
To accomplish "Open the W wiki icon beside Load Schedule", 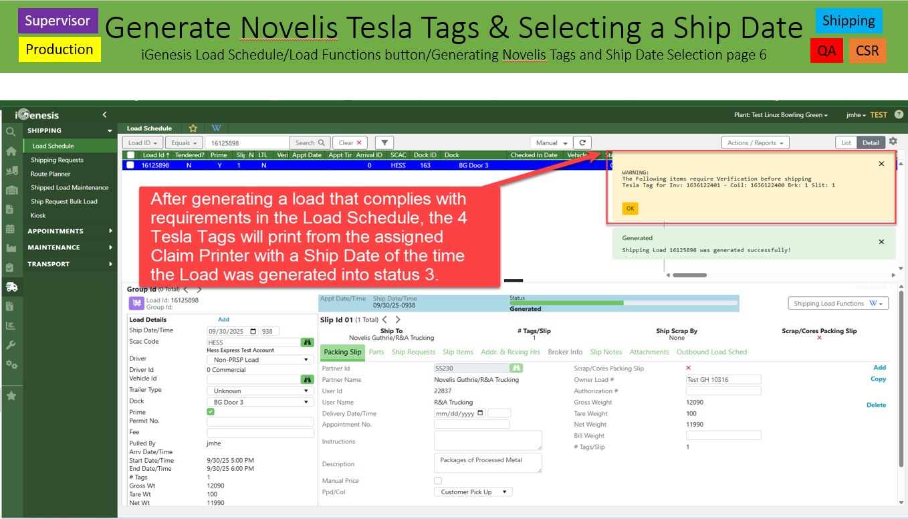I will coord(217,128).
